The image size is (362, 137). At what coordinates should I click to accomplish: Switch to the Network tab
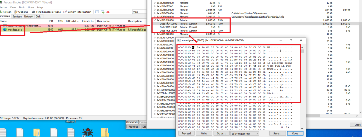[x=29, y=17]
